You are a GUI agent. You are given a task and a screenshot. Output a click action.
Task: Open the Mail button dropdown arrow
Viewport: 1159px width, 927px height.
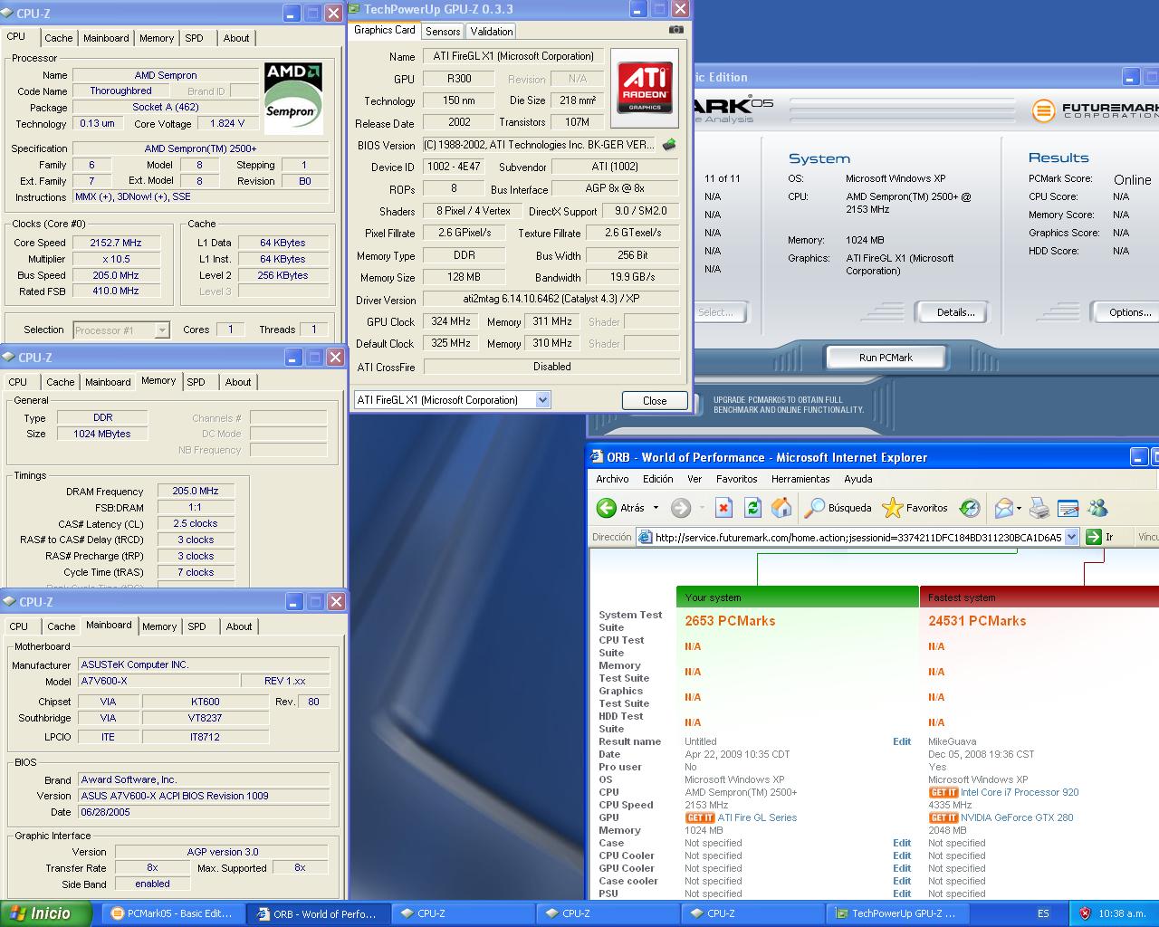tap(1019, 508)
